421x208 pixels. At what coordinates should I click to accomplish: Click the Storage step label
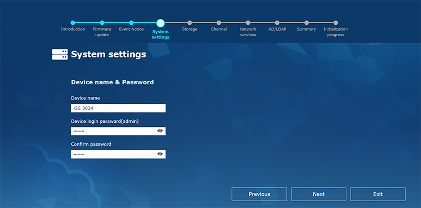[189, 29]
